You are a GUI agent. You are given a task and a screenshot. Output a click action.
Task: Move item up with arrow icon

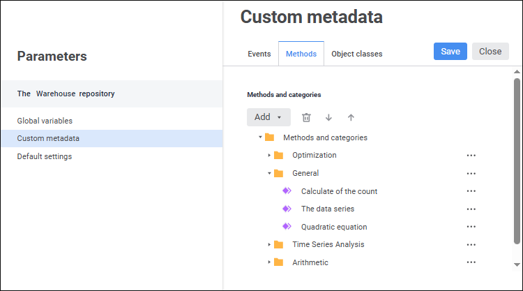coord(351,118)
